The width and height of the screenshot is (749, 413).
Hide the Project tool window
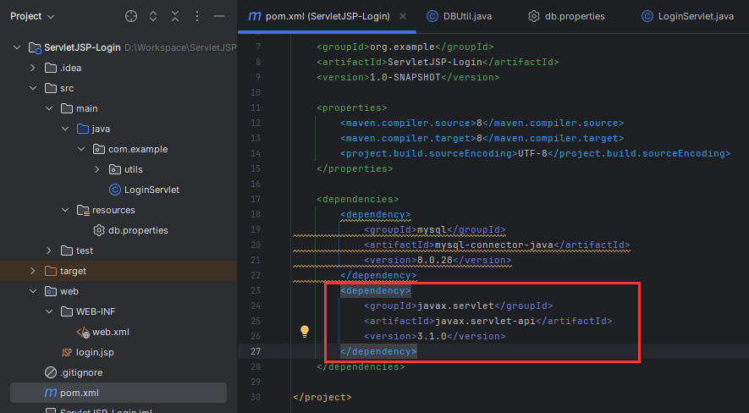pyautogui.click(x=218, y=16)
